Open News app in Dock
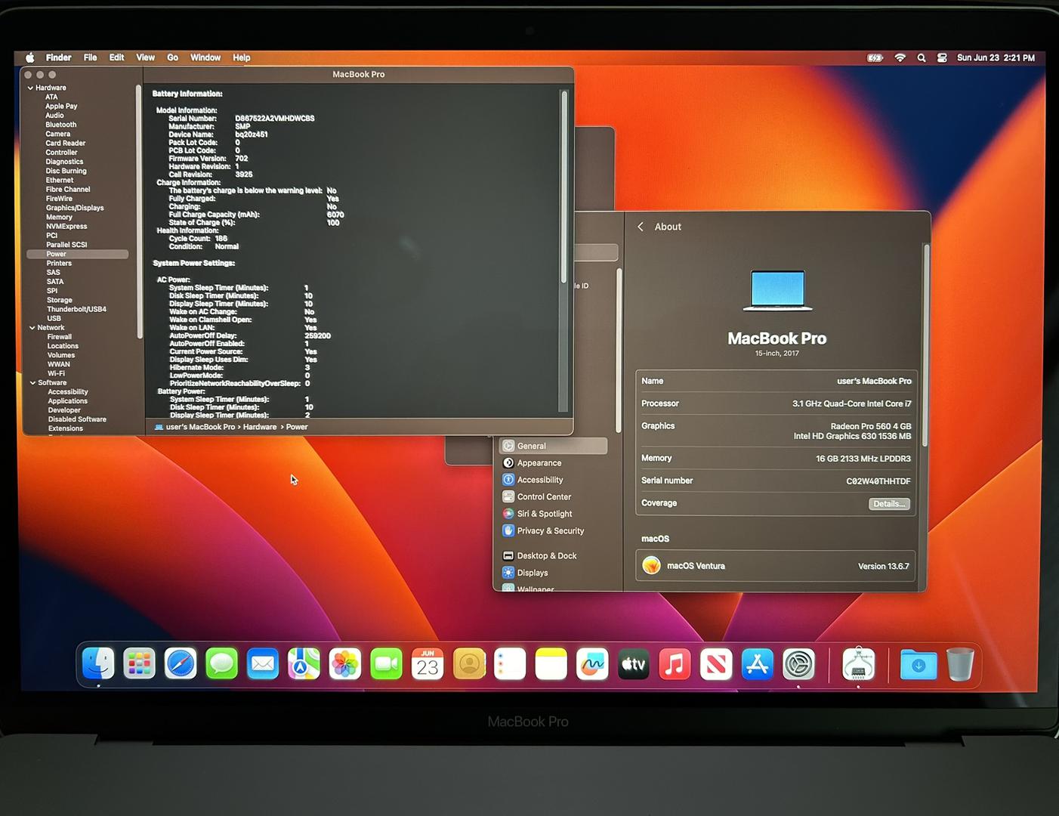 [x=716, y=663]
